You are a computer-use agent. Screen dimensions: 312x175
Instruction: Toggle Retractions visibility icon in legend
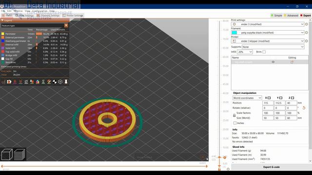pyautogui.click(x=15, y=82)
